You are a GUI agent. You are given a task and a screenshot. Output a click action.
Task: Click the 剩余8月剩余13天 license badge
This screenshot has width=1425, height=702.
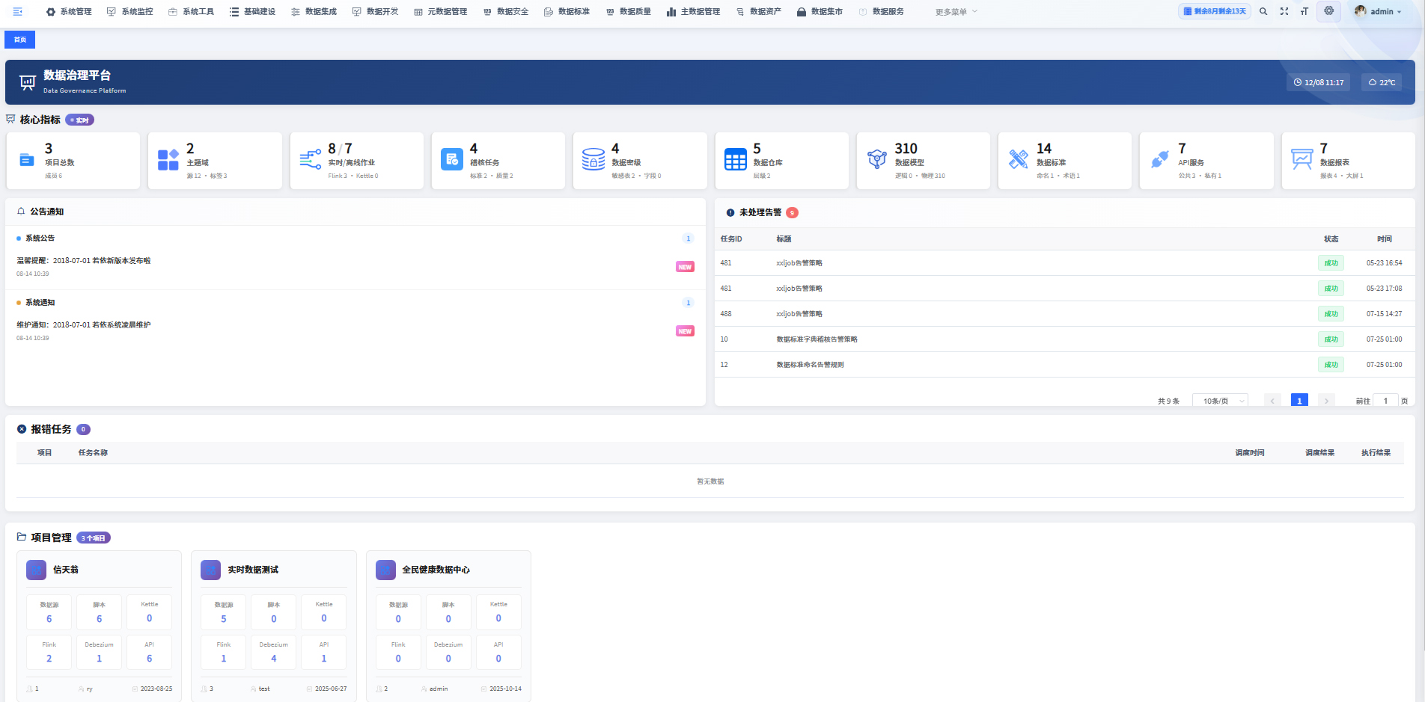[1214, 11]
